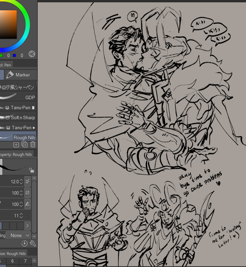Reset tool properties to initial settings icon
Screen dimensions: 246x267
pyautogui.click(x=24, y=244)
